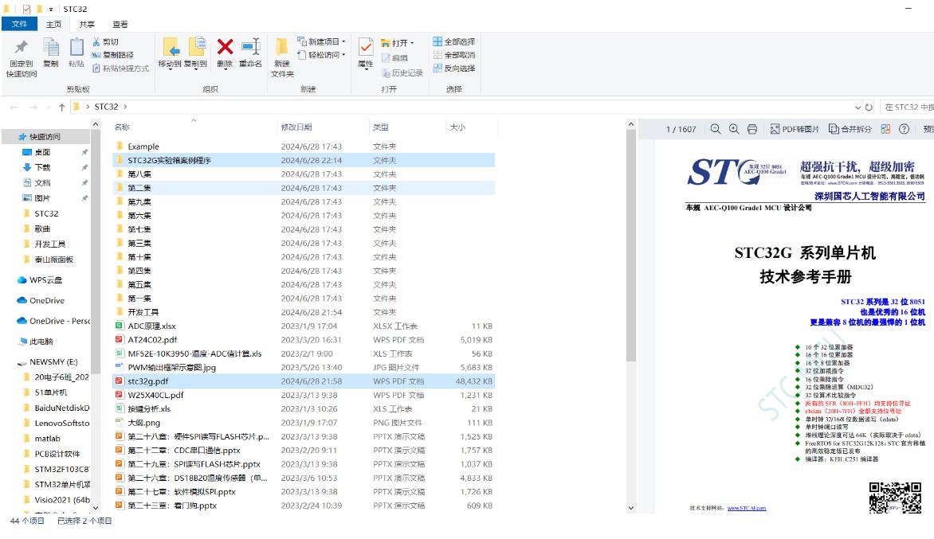Zoom out in the PDF preview
Viewport: 934px width, 539px height.
point(716,129)
